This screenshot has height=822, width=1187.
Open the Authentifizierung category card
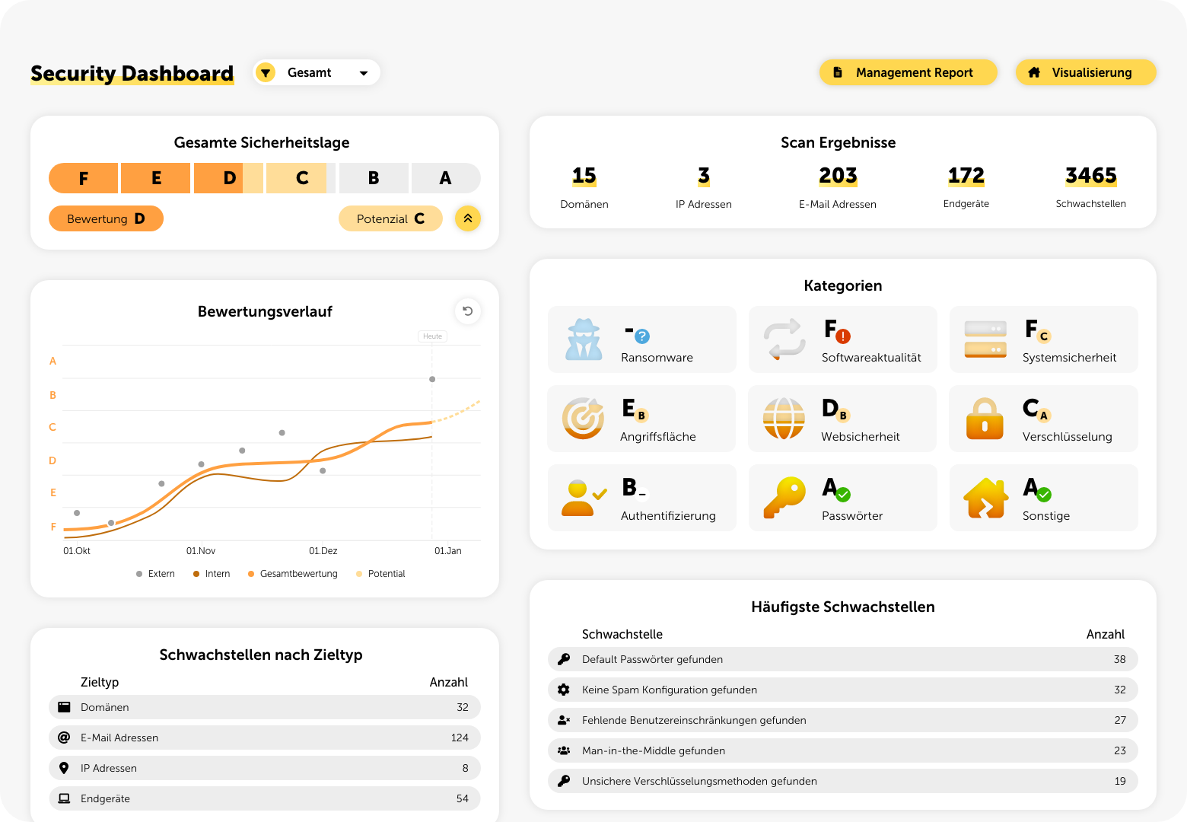[642, 498]
